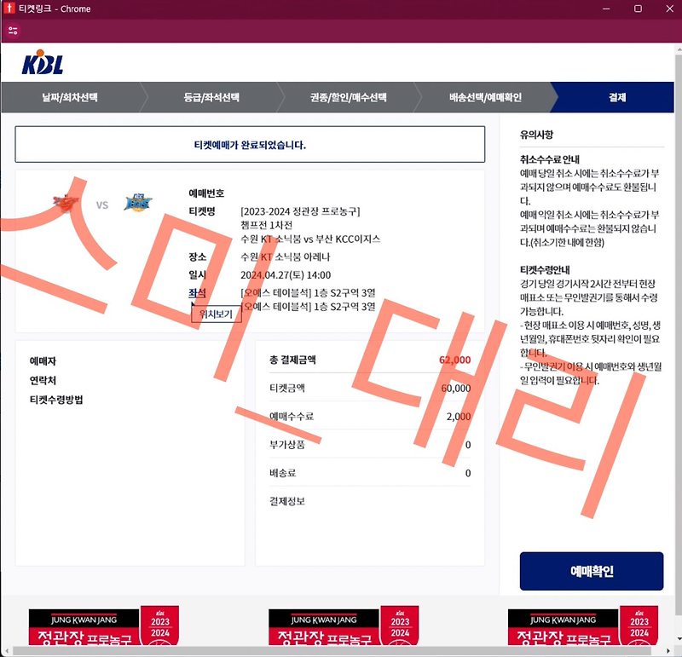Click the Ticketlink icon in the title bar
This screenshot has width=682, height=657.
(x=9, y=9)
